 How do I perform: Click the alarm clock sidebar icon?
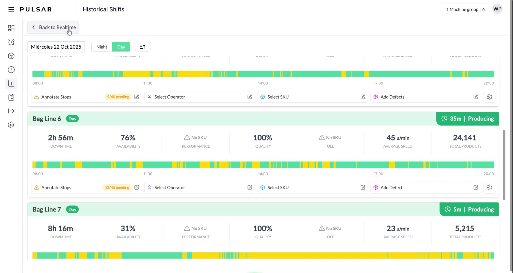11,42
